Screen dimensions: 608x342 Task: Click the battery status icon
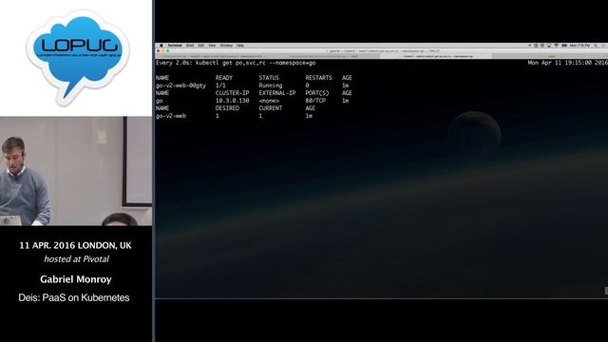click(x=564, y=46)
